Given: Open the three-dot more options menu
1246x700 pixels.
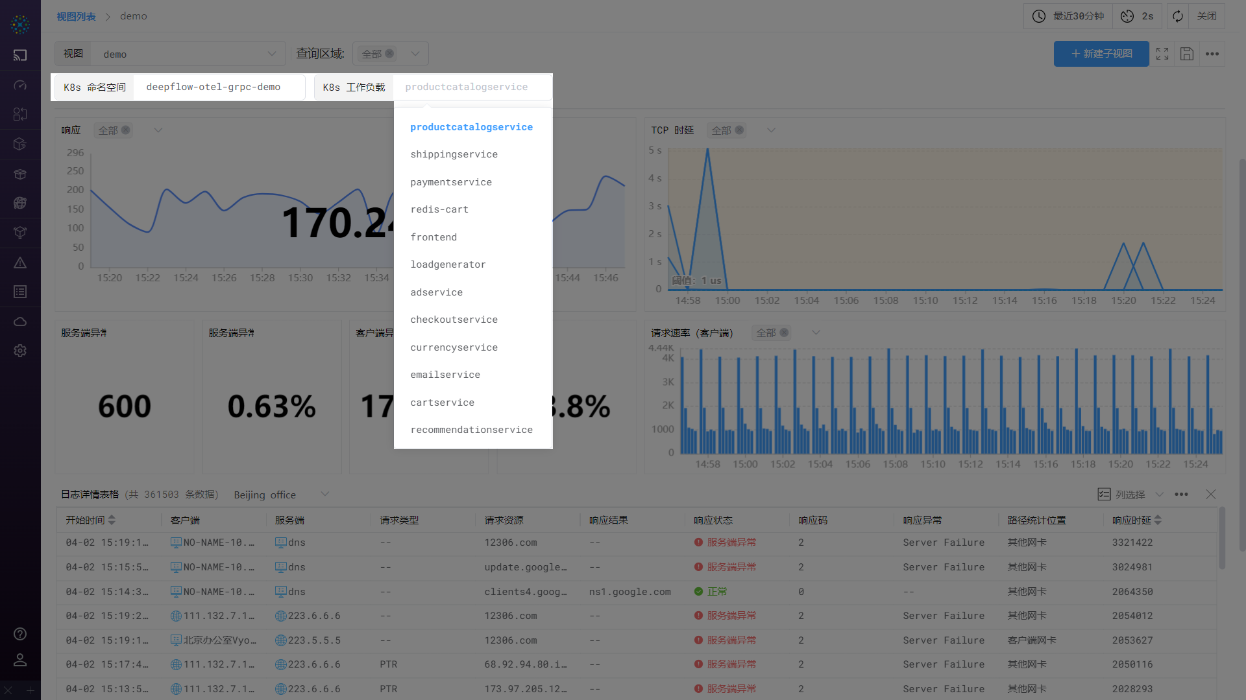Looking at the screenshot, I should tap(1212, 54).
